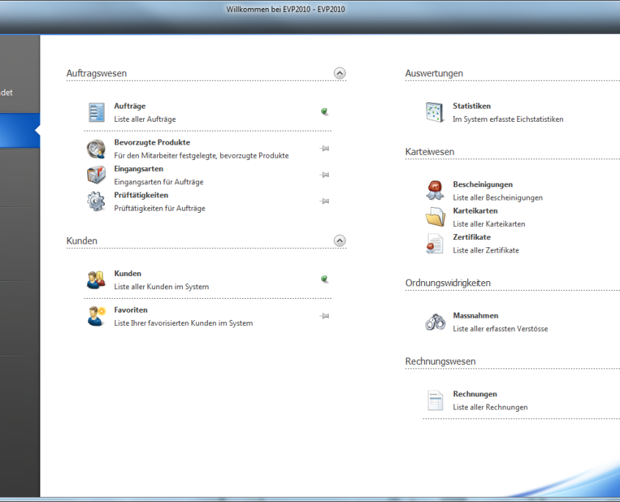
Task: Click the Favoriten customer icon
Action: click(96, 316)
